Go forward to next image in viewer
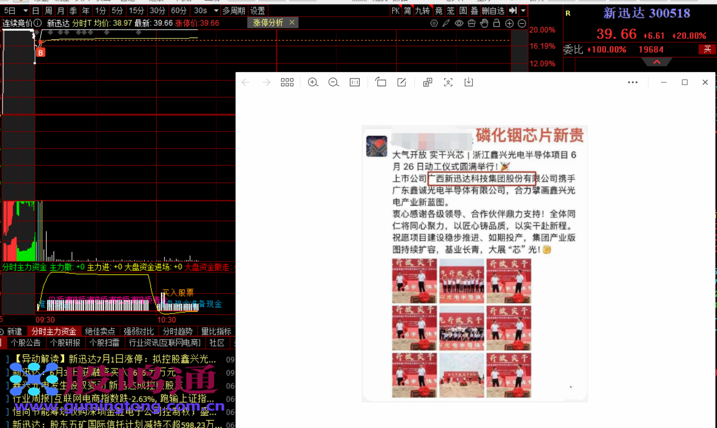The width and height of the screenshot is (717, 428). pyautogui.click(x=266, y=82)
